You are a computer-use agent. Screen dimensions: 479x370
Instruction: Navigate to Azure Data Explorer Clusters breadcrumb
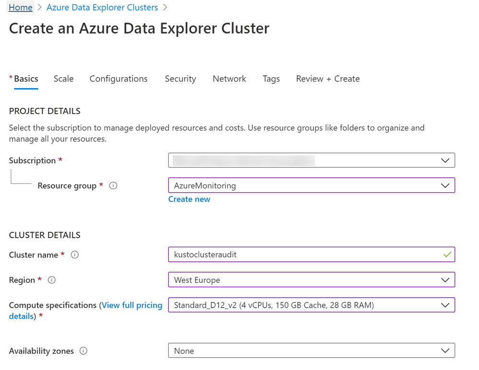coord(102,7)
